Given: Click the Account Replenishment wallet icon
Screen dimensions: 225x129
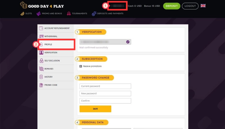Looking at the screenshot, I should point(41,28).
